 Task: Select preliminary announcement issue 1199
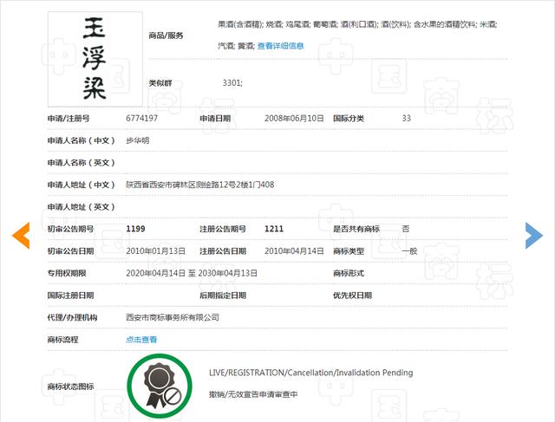[x=135, y=229]
